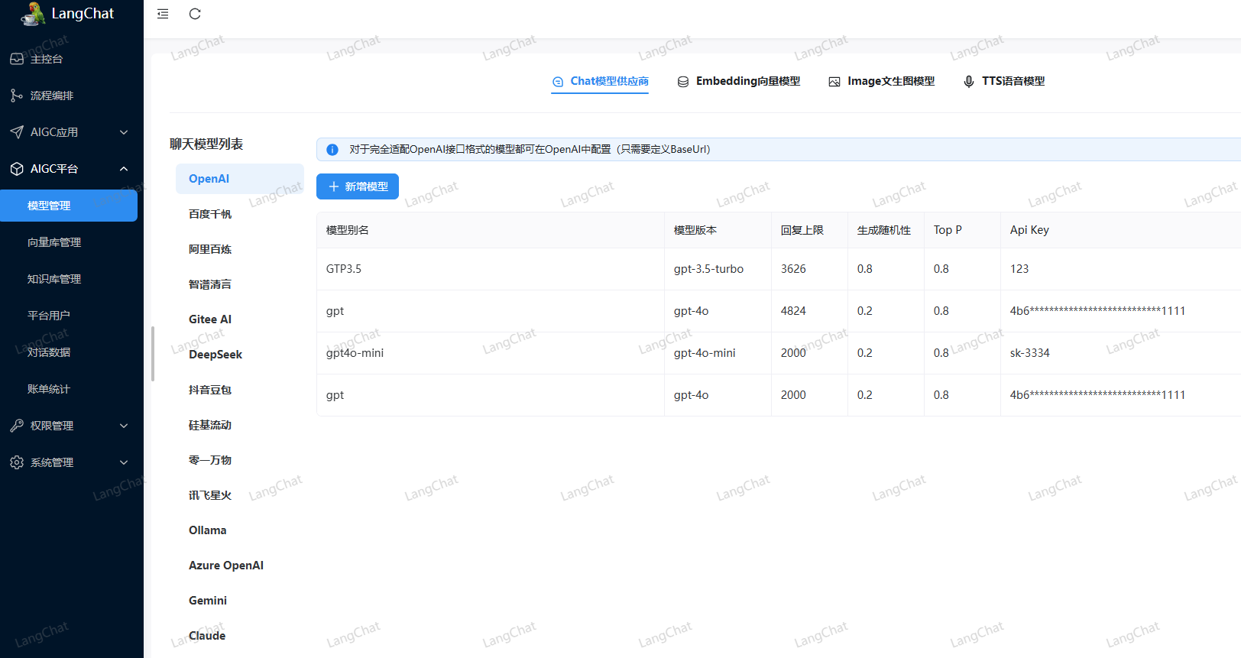1241x658 pixels.
Task: Select 讯飞星火 provider
Action: pyautogui.click(x=240, y=495)
